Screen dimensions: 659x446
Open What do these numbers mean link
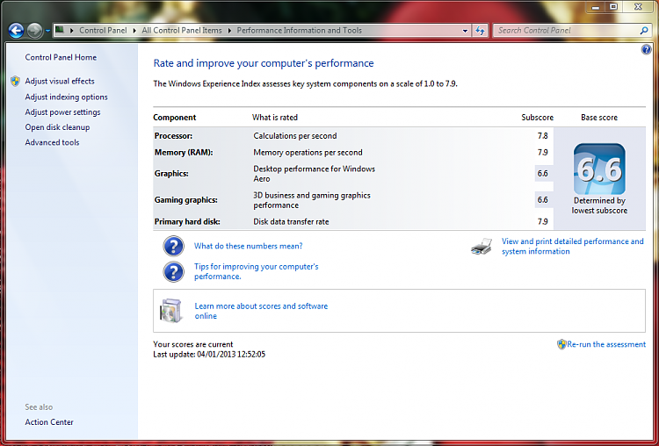249,246
